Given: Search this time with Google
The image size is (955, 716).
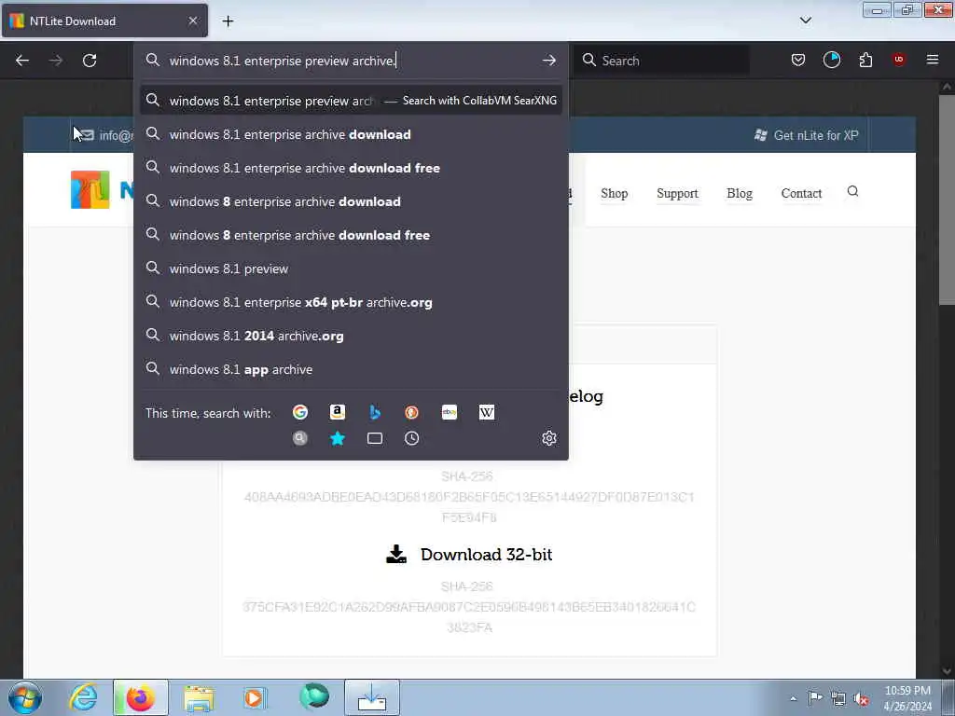Looking at the screenshot, I should click(300, 412).
